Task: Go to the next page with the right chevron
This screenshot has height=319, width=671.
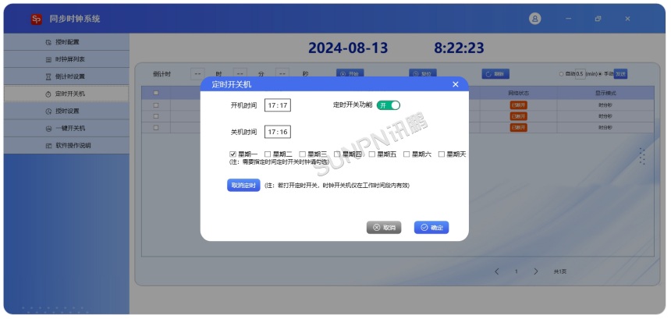Action: coord(536,271)
